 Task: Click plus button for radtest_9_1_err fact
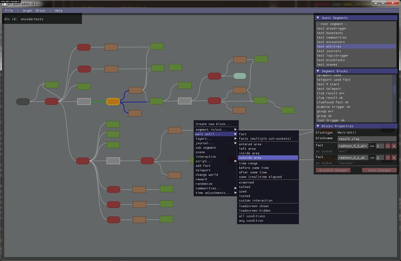tap(394, 146)
